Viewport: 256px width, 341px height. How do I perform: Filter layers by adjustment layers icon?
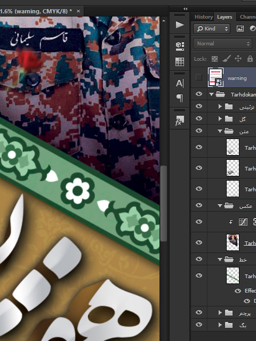(x=252, y=29)
